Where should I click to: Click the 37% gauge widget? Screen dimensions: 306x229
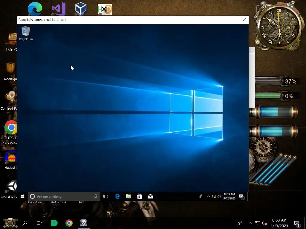click(x=276, y=81)
